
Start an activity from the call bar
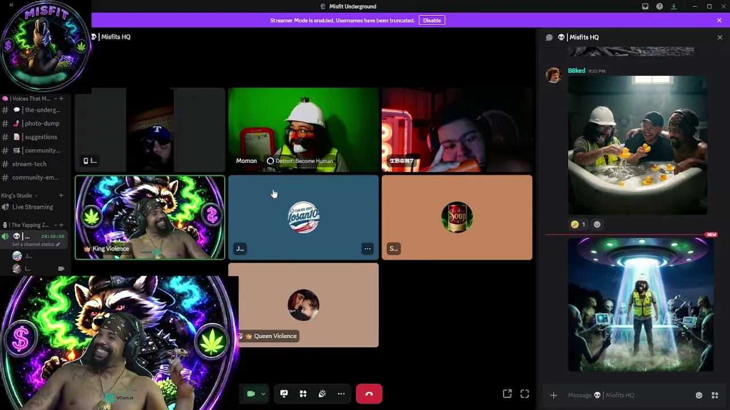click(303, 393)
